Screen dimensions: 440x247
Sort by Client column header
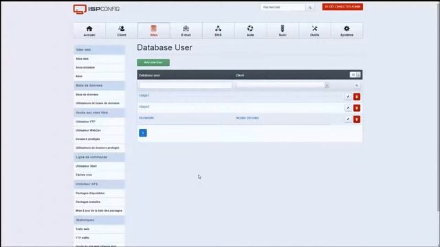click(x=240, y=75)
